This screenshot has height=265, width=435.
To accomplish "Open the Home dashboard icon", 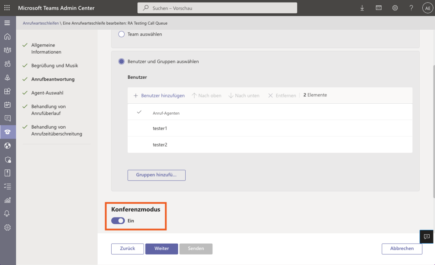I will pos(7,37).
